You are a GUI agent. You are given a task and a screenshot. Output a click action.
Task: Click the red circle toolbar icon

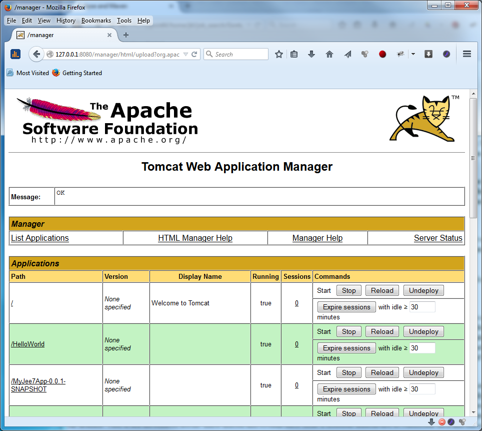[382, 54]
